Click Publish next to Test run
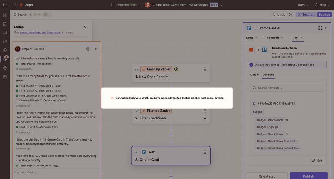The width and height of the screenshot is (334, 179). [324, 14]
